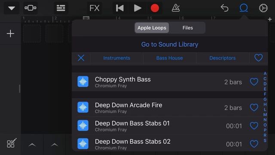The height and width of the screenshot is (155, 275).
Task: Open the grid edit pencil icon
Action: tap(12, 143)
